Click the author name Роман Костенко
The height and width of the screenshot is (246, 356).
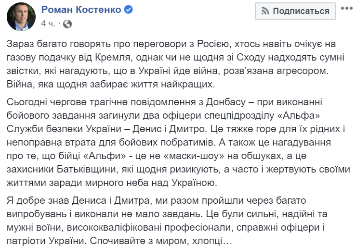click(81, 10)
